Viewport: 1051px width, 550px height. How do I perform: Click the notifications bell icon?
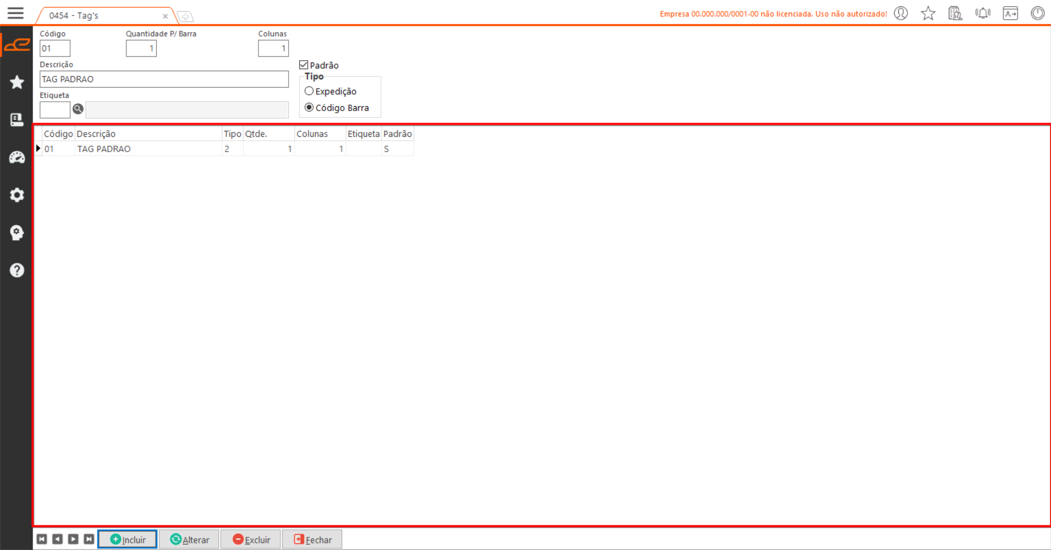[983, 14]
